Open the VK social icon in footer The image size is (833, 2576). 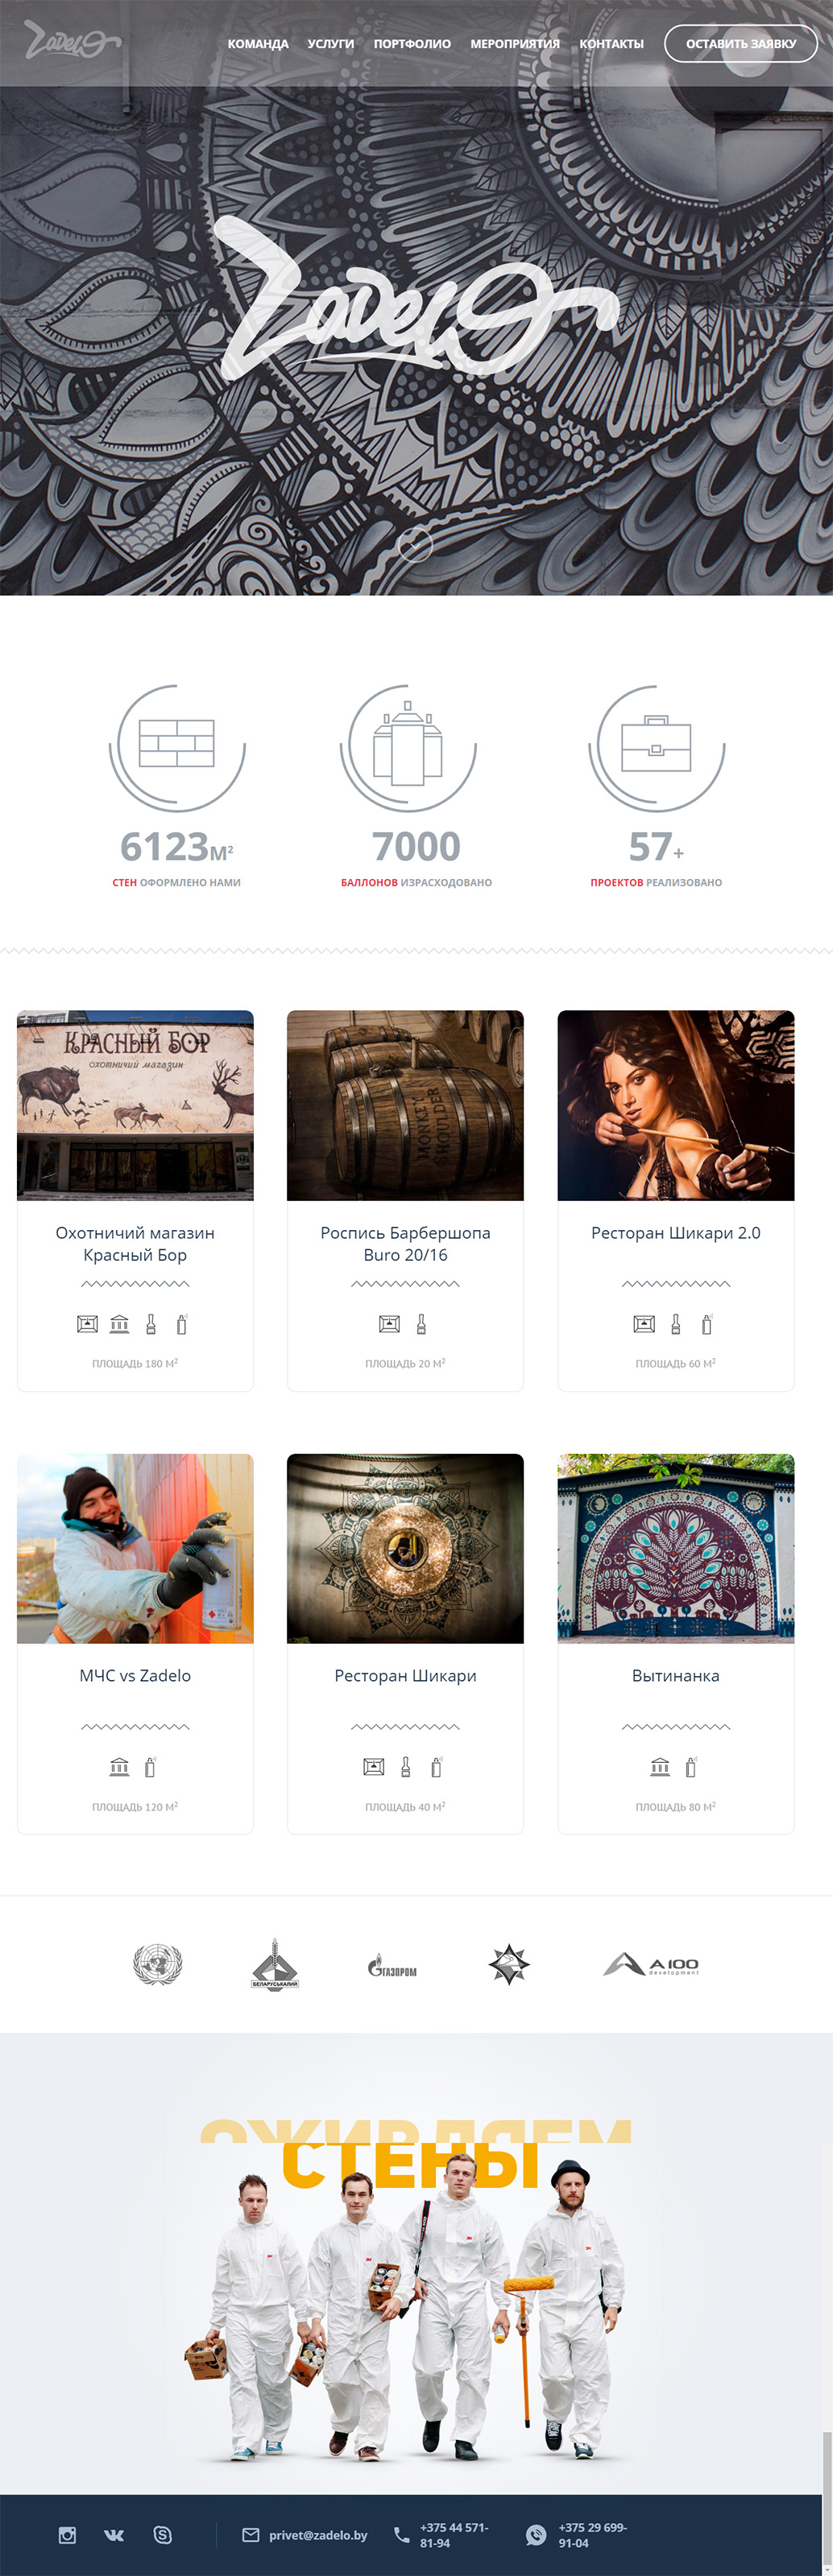click(x=114, y=2535)
